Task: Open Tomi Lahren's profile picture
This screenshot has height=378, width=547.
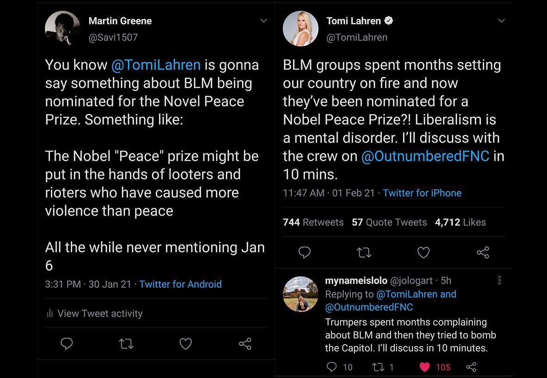Action: pos(300,28)
